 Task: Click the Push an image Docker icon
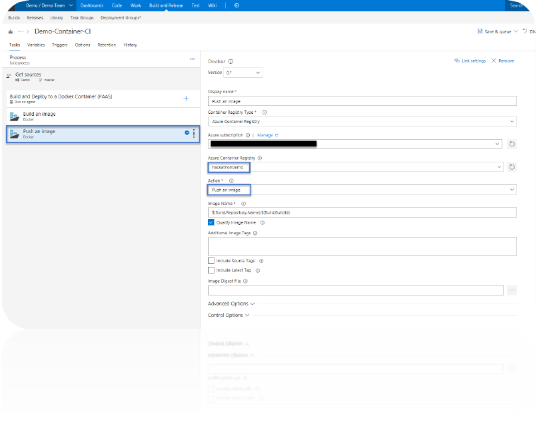coord(15,134)
